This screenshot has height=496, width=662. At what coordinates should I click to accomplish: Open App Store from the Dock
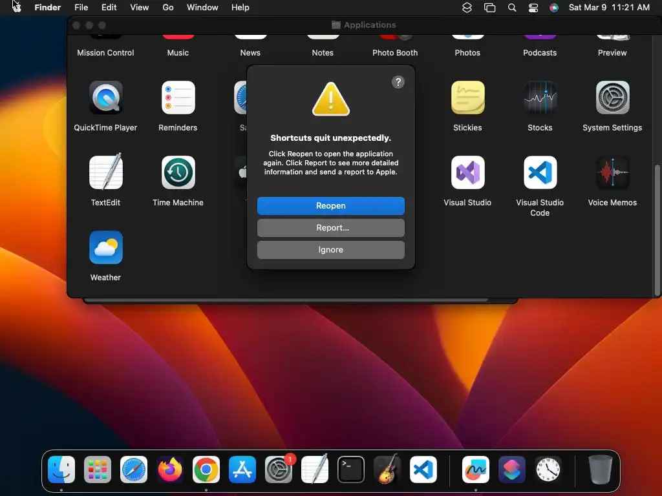tap(242, 470)
